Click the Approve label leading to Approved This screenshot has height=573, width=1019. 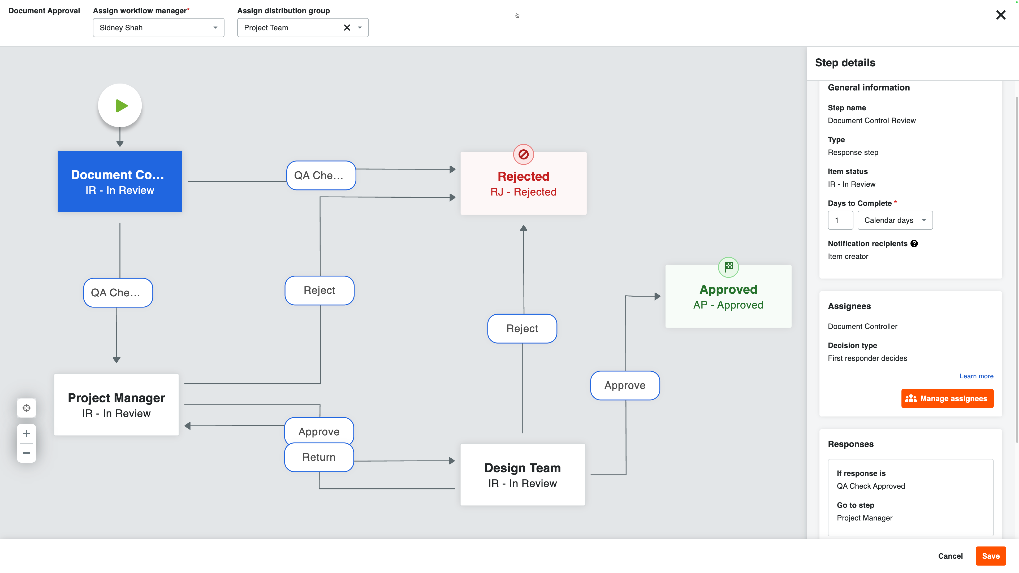(x=625, y=385)
